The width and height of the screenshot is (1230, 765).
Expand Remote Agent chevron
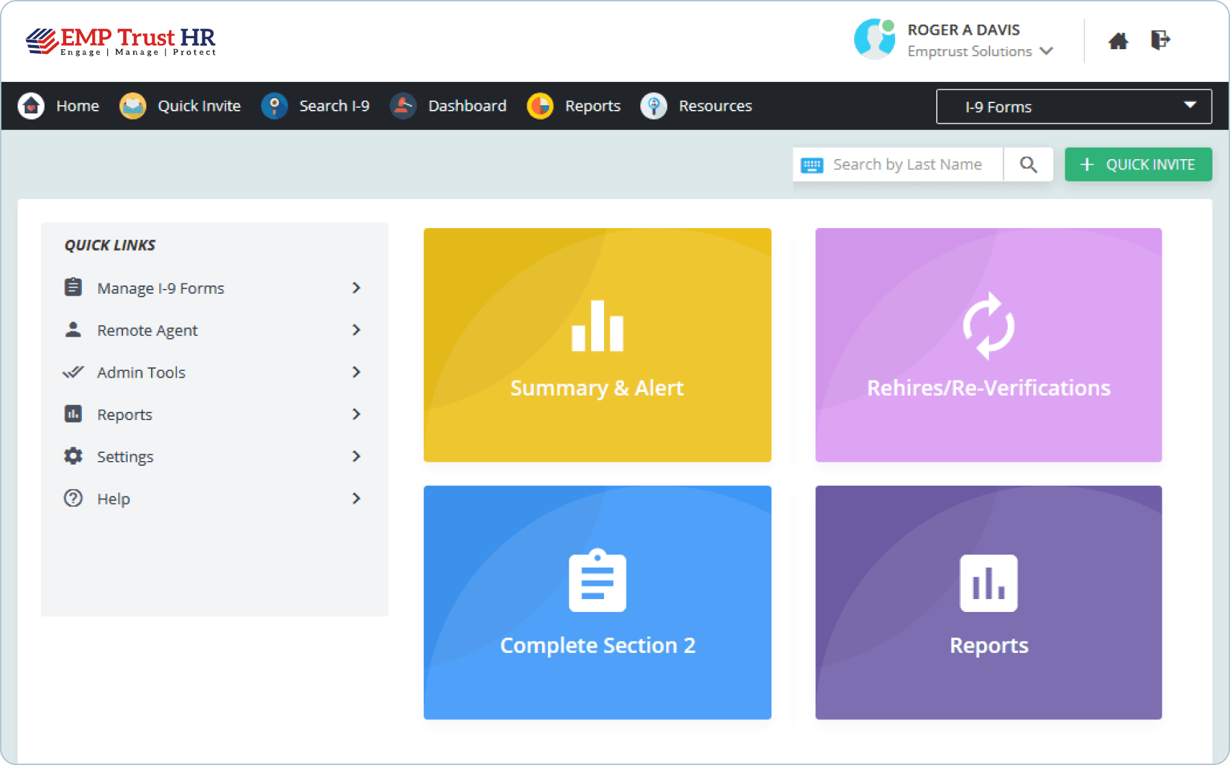(x=356, y=330)
